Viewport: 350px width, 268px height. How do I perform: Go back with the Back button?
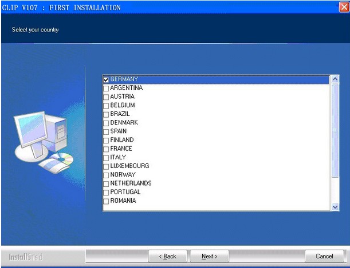(x=168, y=257)
